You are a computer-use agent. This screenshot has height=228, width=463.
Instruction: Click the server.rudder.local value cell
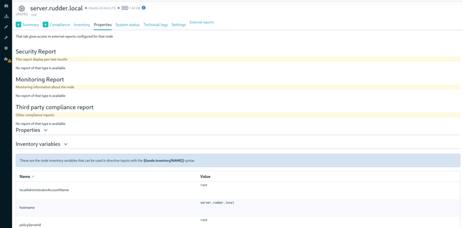coord(218,203)
